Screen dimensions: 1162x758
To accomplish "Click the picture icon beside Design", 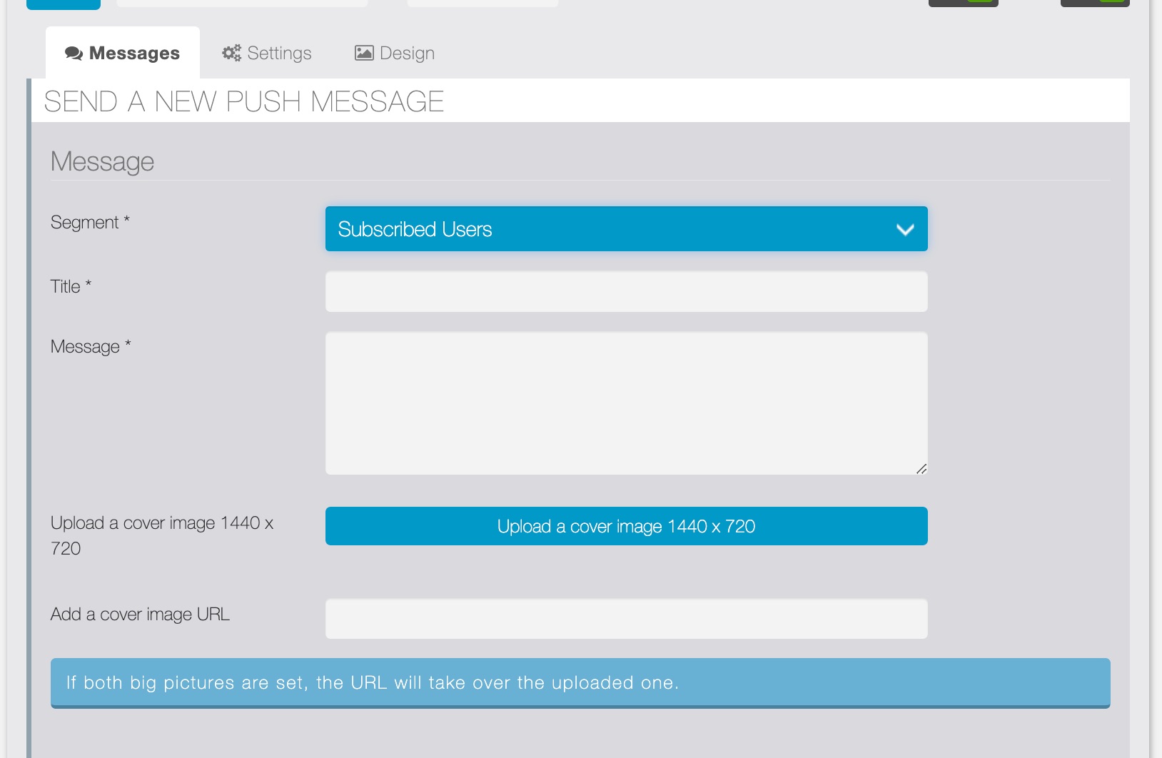I will 364,53.
